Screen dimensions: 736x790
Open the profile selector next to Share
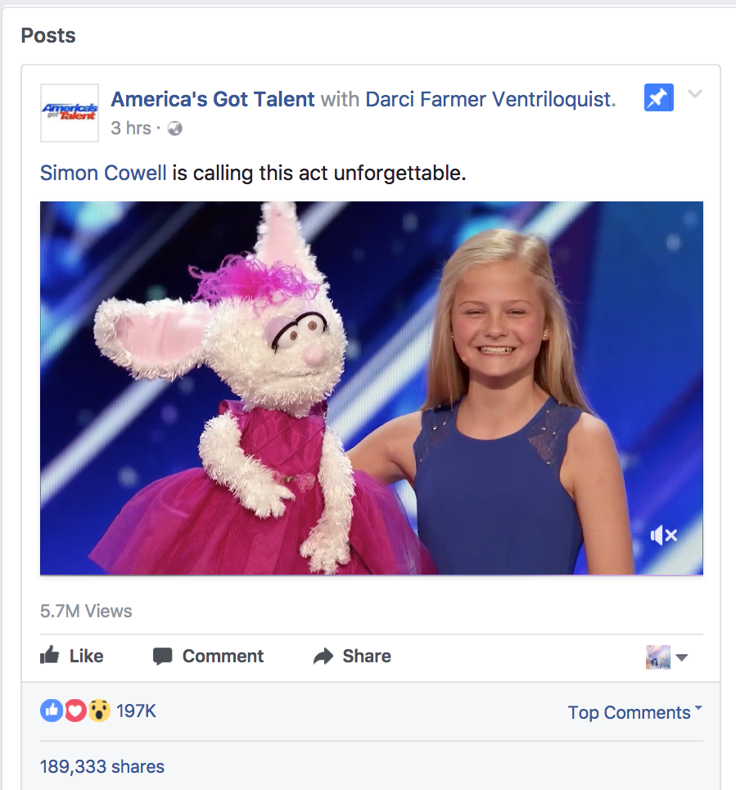666,657
